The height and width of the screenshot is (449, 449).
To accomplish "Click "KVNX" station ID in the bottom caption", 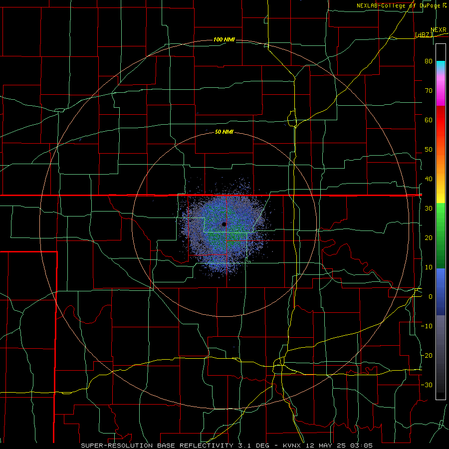I will [x=292, y=446].
